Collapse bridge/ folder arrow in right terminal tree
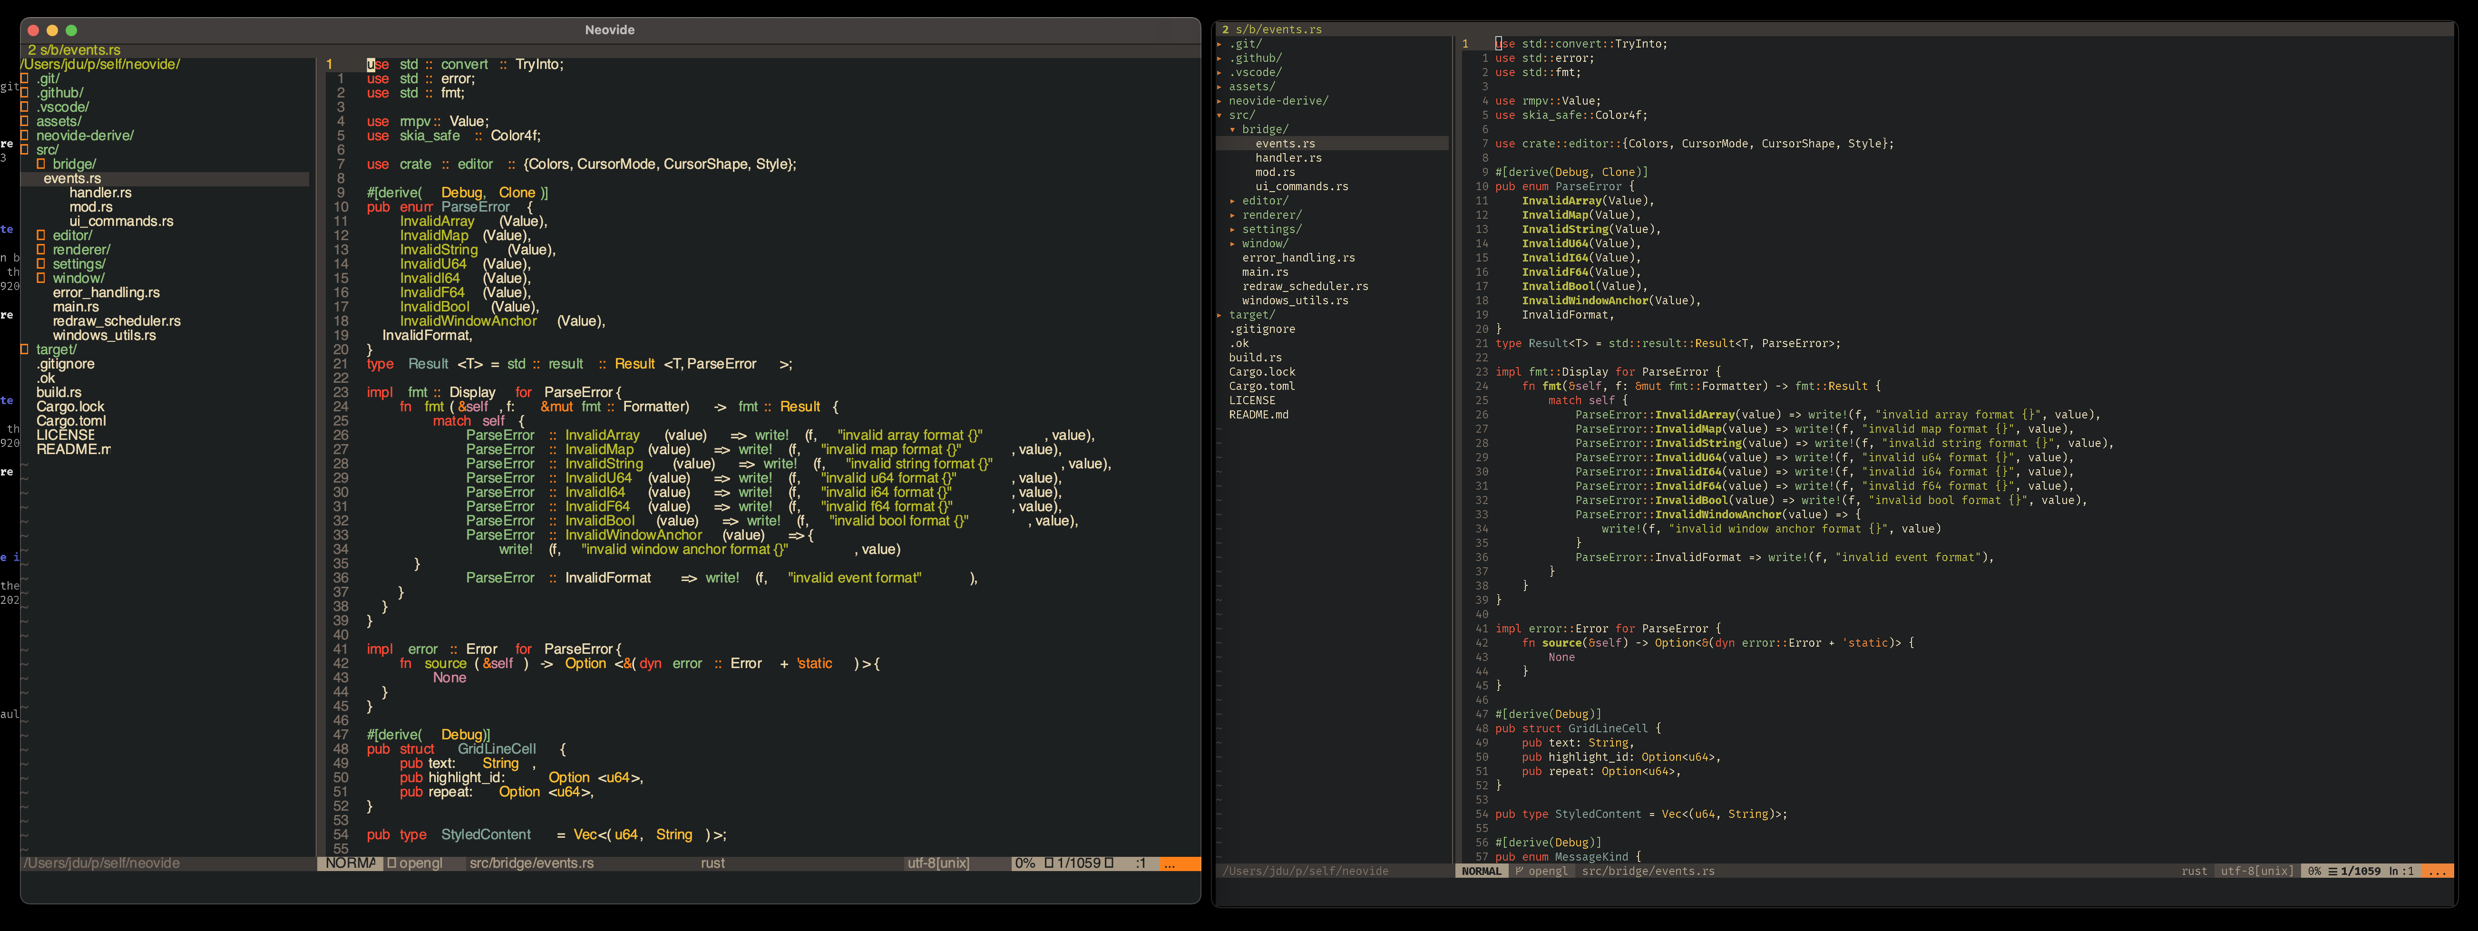 (x=1232, y=130)
